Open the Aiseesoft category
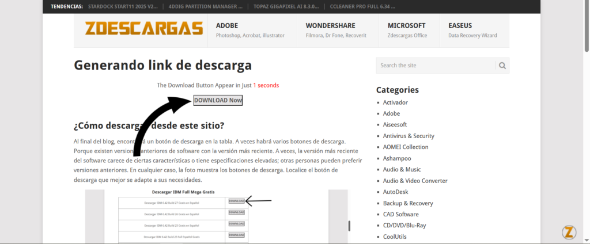Viewport: 590px width, 244px height. click(395, 124)
